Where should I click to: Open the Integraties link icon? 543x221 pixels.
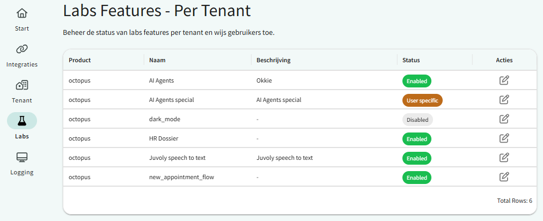(x=22, y=49)
